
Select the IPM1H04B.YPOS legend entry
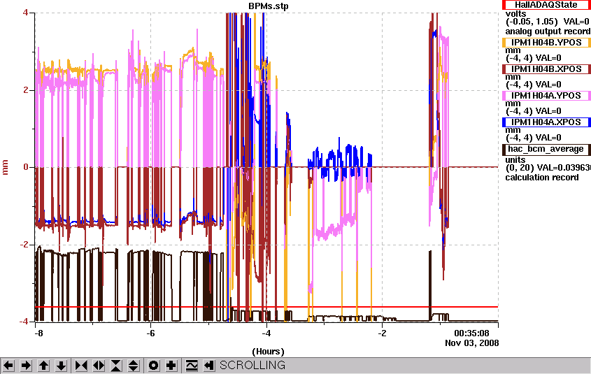[546, 43]
